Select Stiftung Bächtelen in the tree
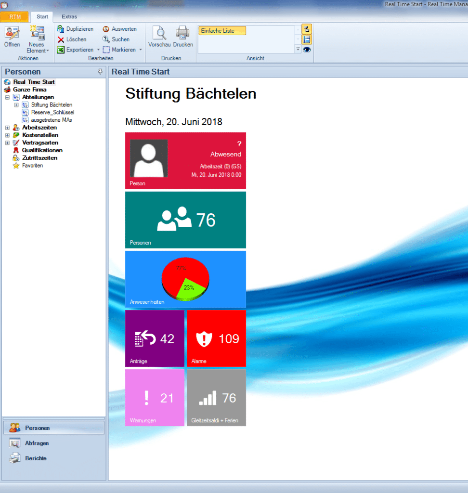The height and width of the screenshot is (493, 468). [52, 104]
